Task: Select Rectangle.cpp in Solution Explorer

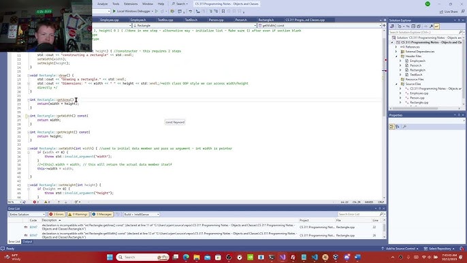Action: pyautogui.click(x=419, y=102)
